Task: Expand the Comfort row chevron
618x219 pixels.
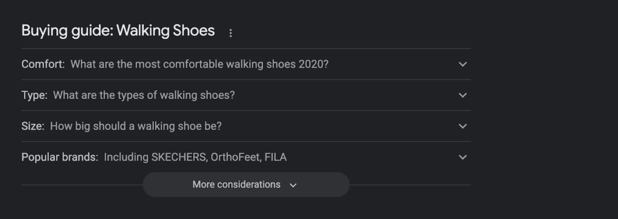Action: [x=463, y=64]
